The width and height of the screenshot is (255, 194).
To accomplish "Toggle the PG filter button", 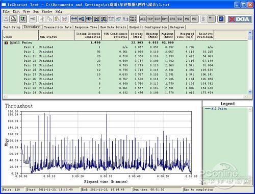I will (187, 19).
